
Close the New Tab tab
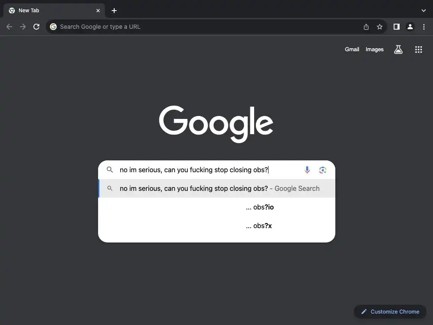pos(98,11)
